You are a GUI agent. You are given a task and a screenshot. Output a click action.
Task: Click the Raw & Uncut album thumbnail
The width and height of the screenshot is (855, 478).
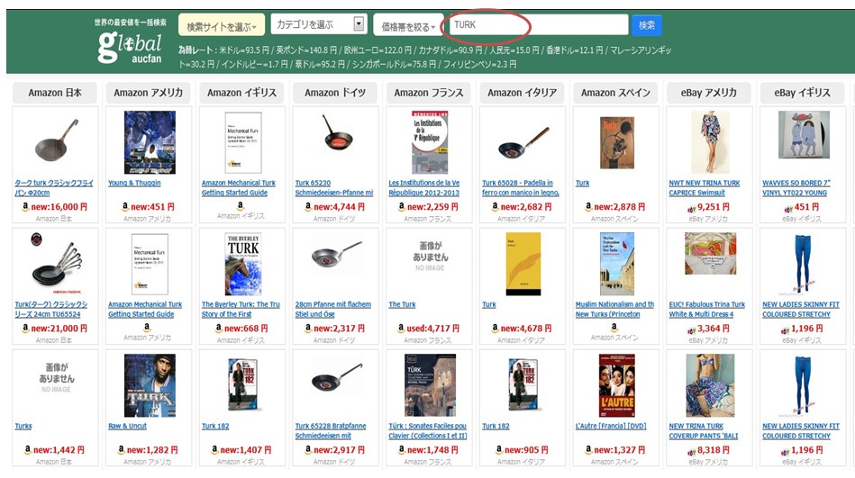[150, 385]
